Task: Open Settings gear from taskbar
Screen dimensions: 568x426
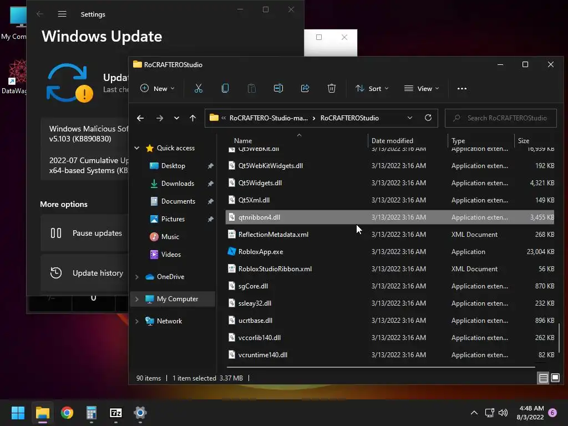Action: tap(140, 413)
